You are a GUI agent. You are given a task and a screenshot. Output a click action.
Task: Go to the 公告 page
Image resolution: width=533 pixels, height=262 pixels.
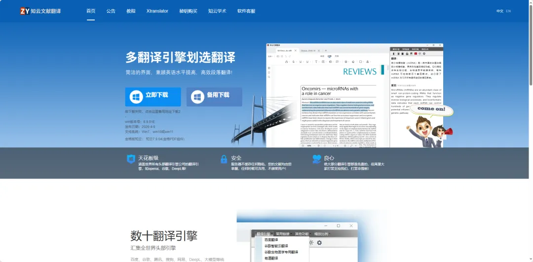point(111,11)
